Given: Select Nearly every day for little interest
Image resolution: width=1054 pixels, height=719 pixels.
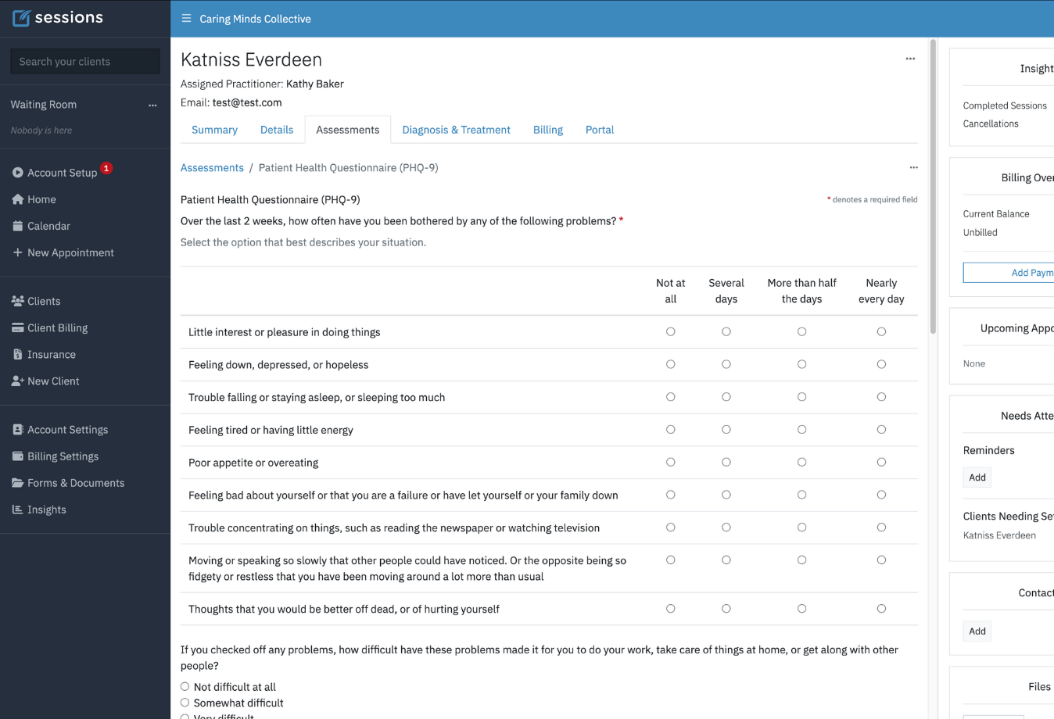Looking at the screenshot, I should click(881, 331).
